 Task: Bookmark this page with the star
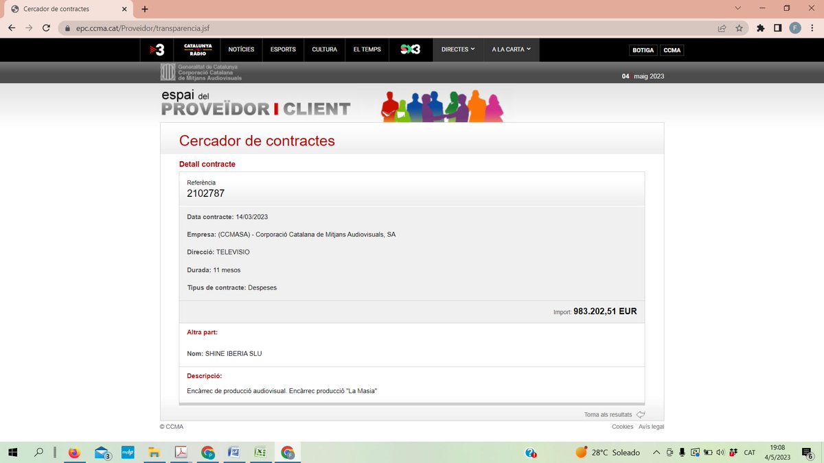click(739, 28)
